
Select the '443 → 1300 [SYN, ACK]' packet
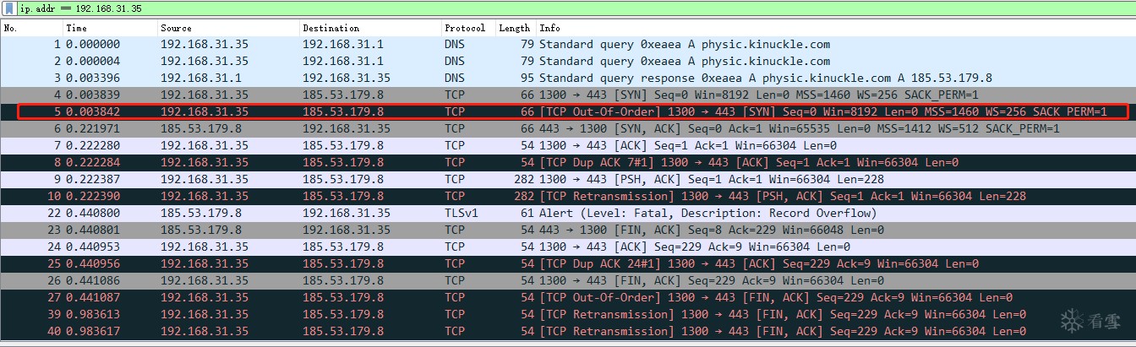tap(568, 128)
